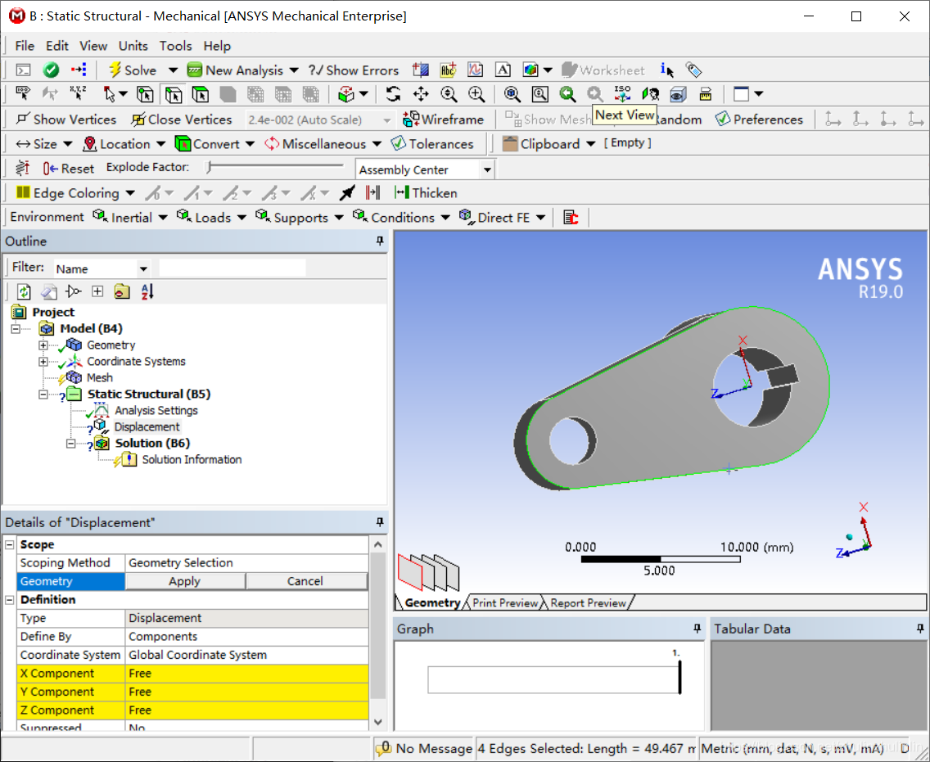Toggle Show Vertices
This screenshot has height=762, width=930.
pyautogui.click(x=65, y=119)
